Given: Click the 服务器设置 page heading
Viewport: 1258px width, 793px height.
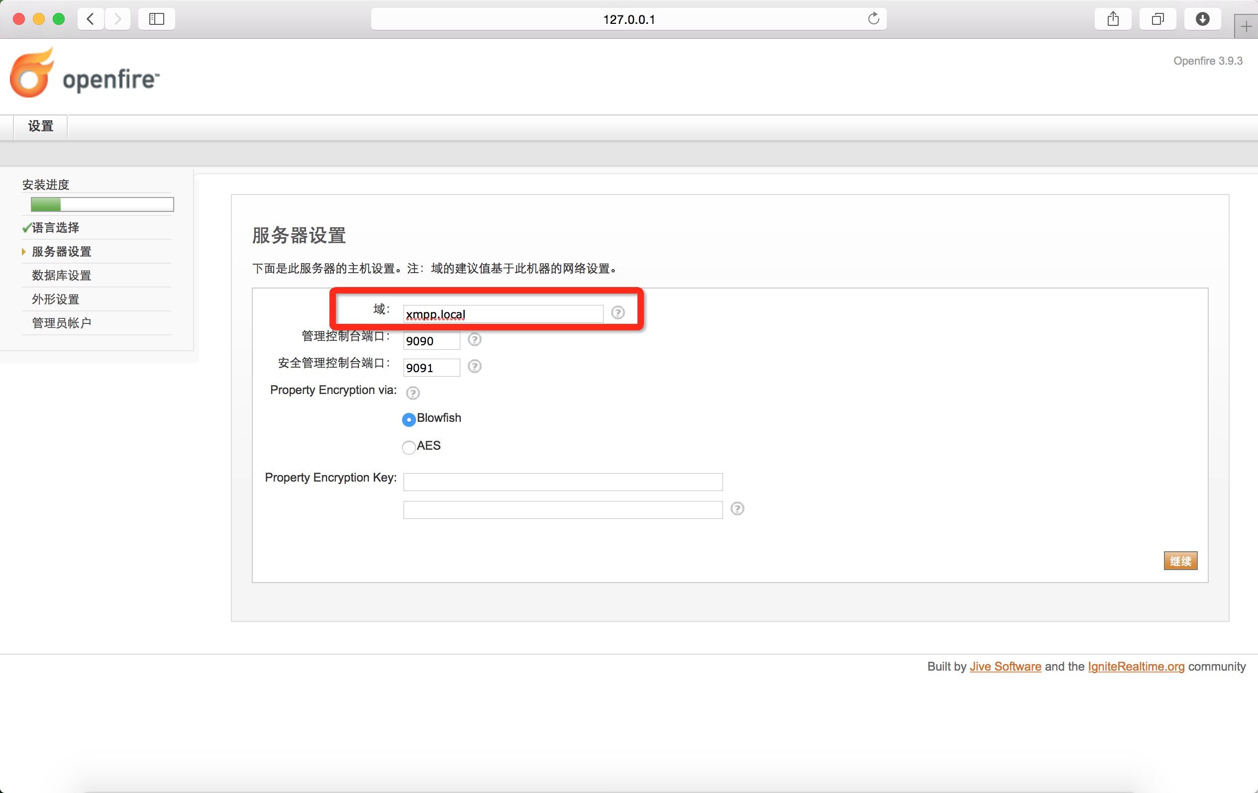Looking at the screenshot, I should coord(299,235).
